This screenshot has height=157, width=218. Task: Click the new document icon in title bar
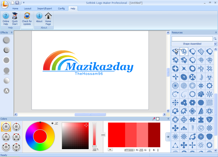13,3
